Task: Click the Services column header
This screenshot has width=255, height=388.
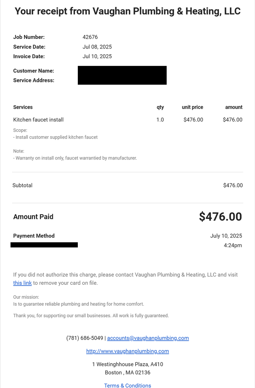Action: click(23, 107)
